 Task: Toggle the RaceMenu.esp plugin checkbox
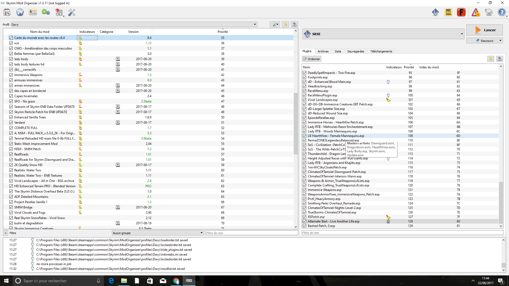[305, 91]
